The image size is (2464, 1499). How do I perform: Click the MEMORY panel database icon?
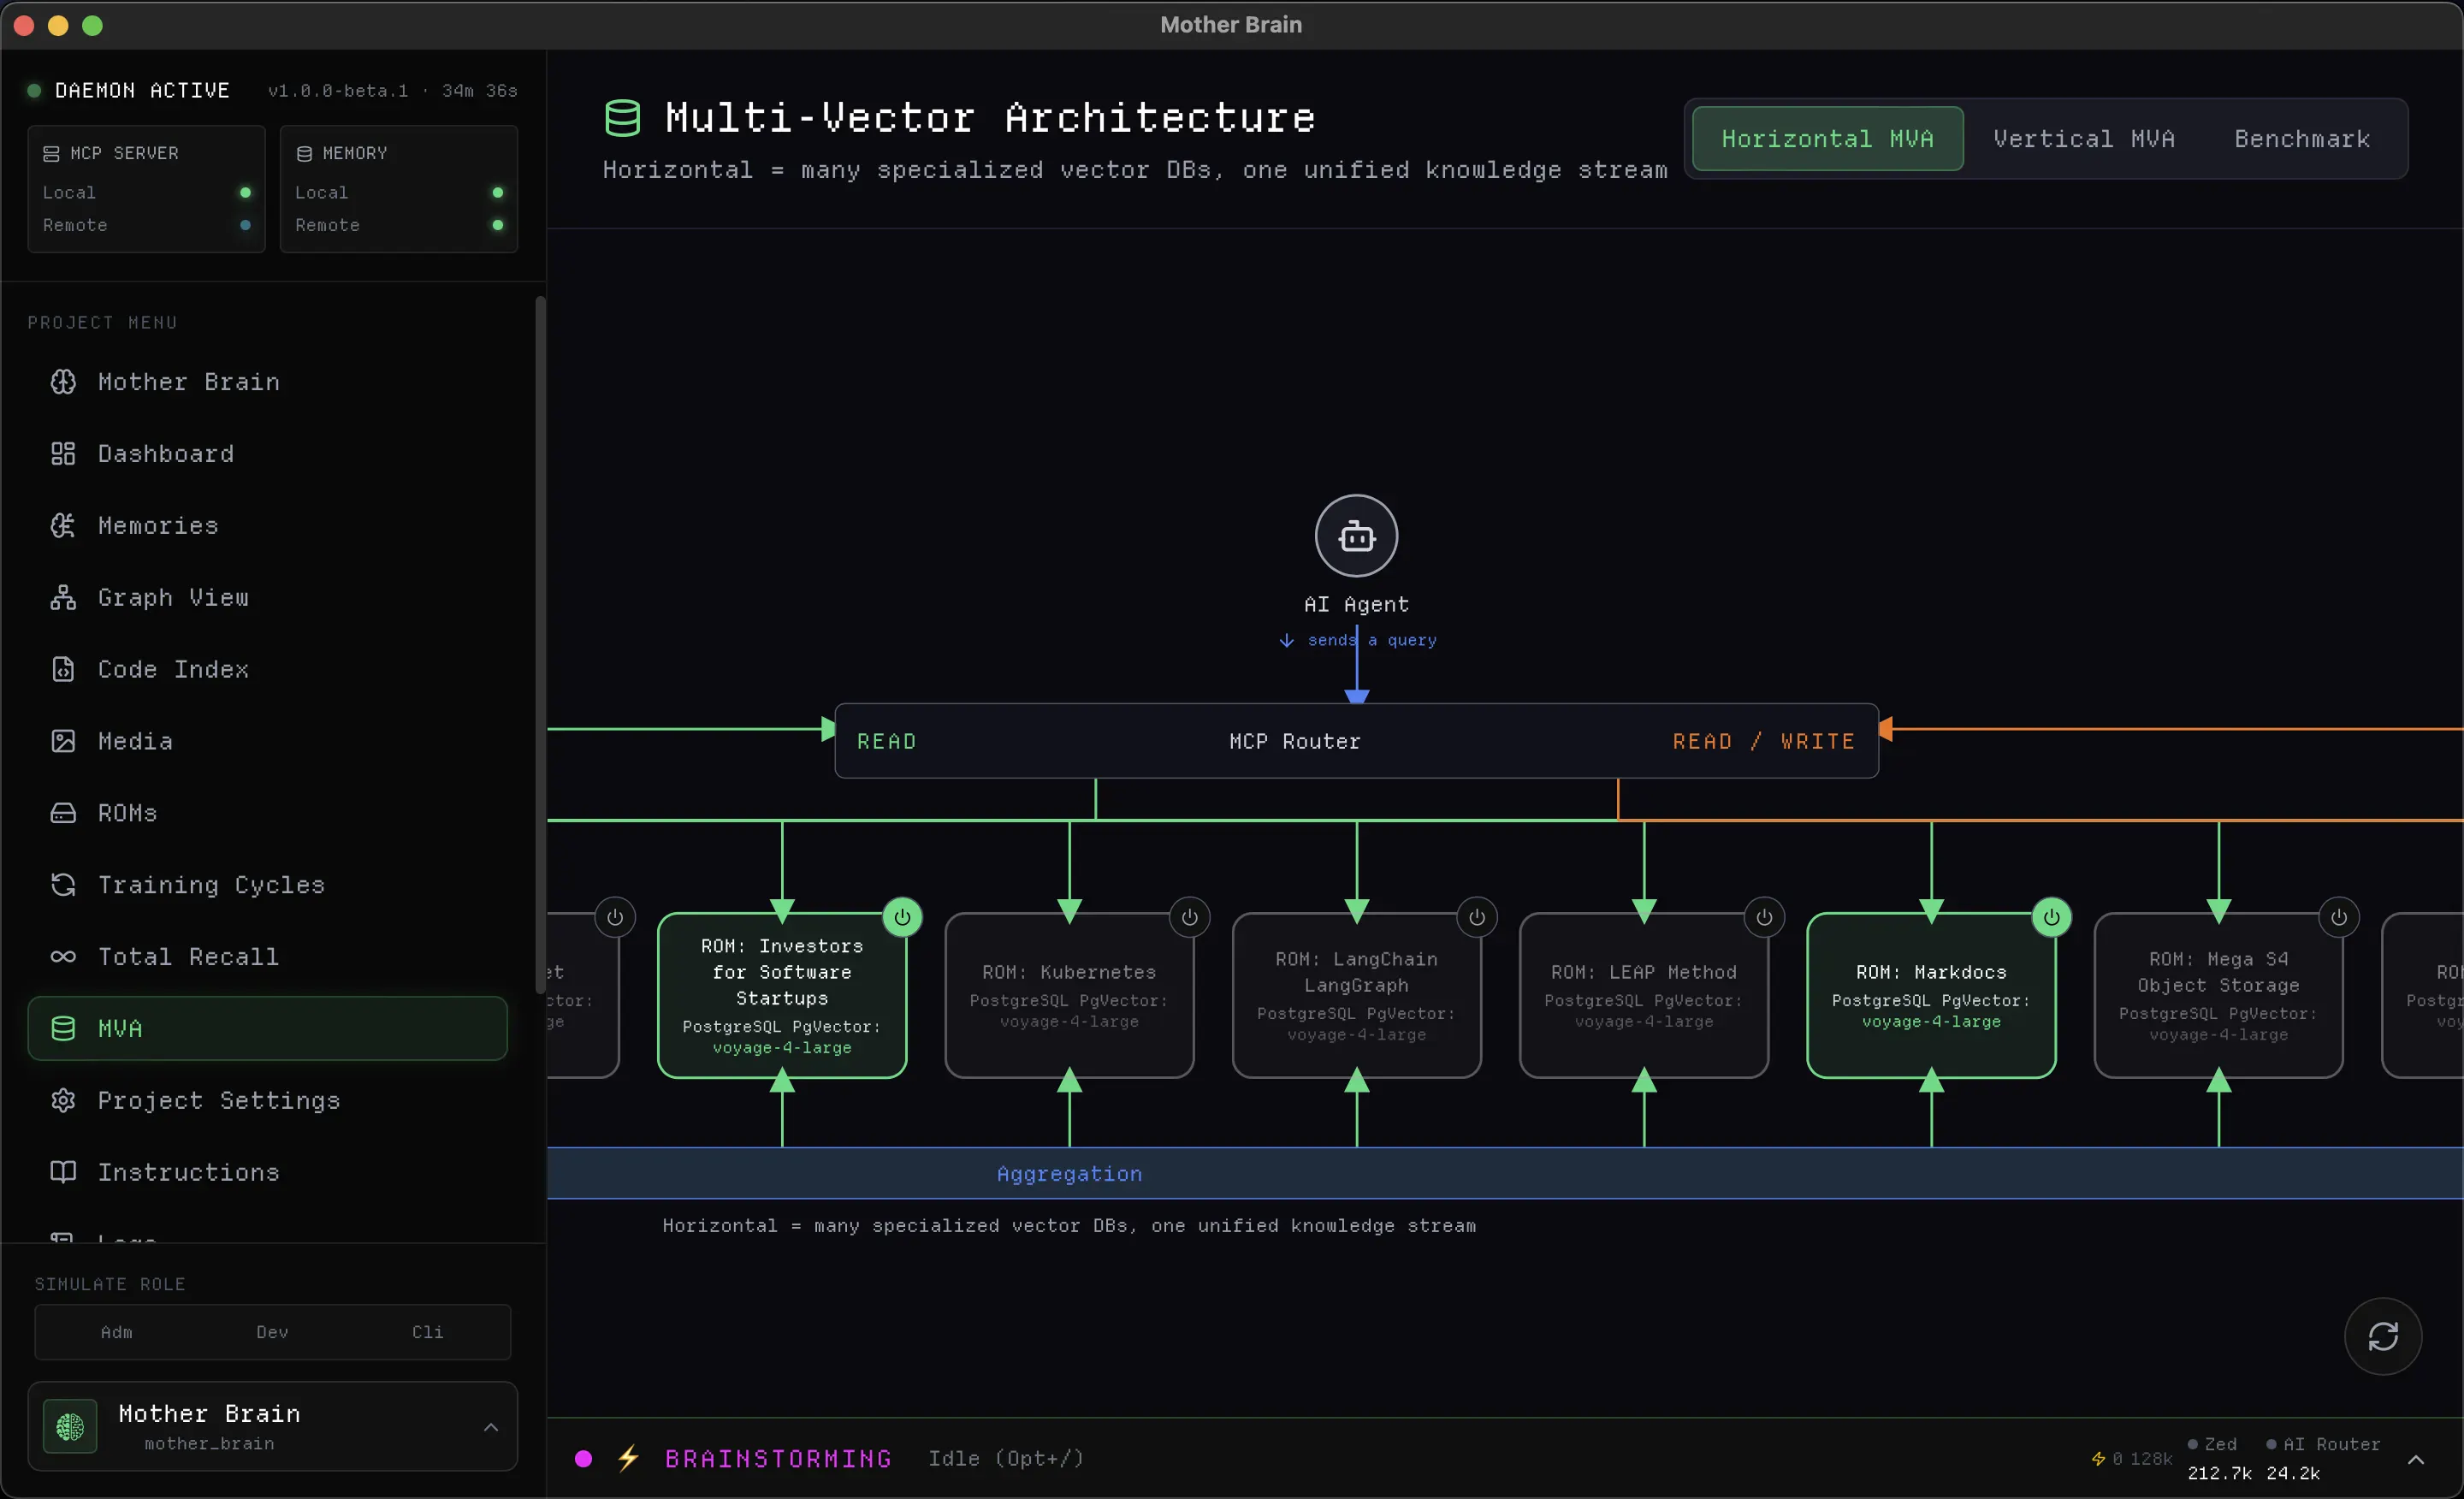pyautogui.click(x=304, y=154)
